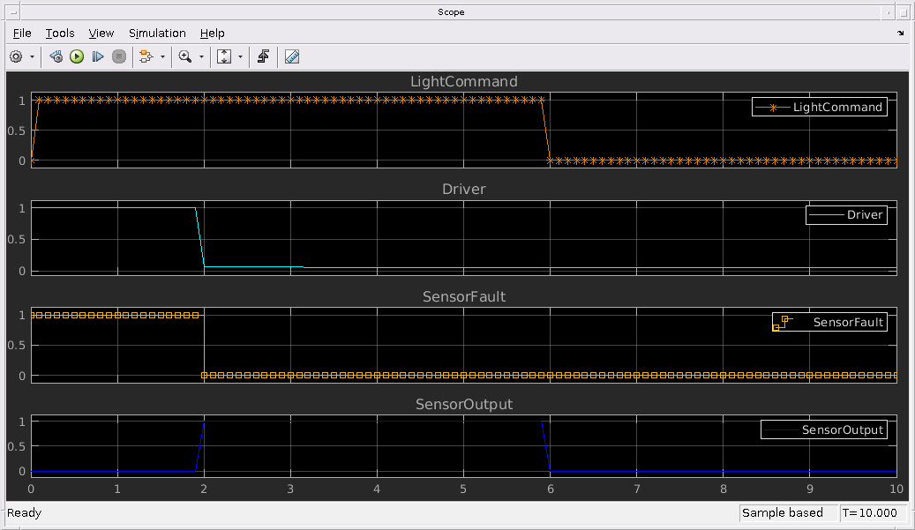Open the dropdown arrow beside the highlight block icon

(x=162, y=56)
